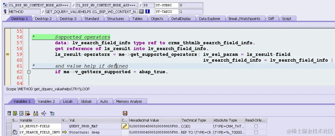Click the delete row icon with red mark
The image size is (335, 136).
27,113
